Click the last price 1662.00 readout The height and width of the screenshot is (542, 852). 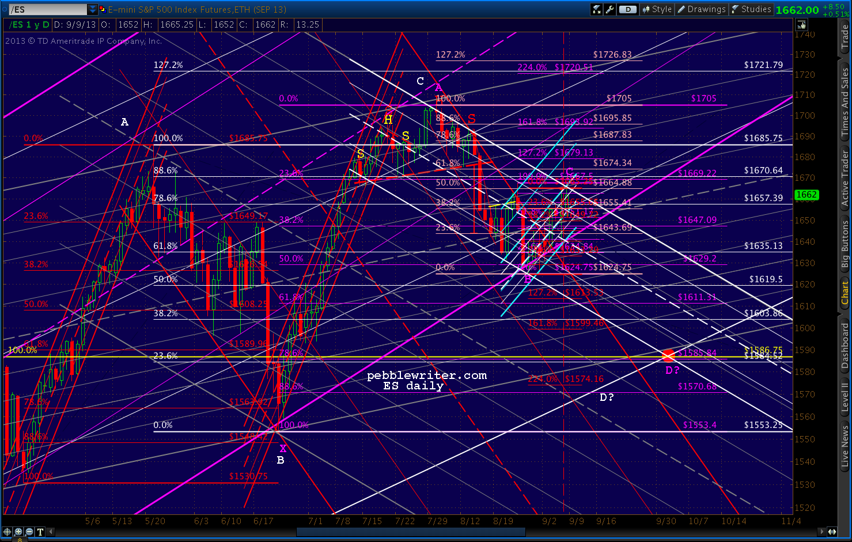click(x=797, y=10)
